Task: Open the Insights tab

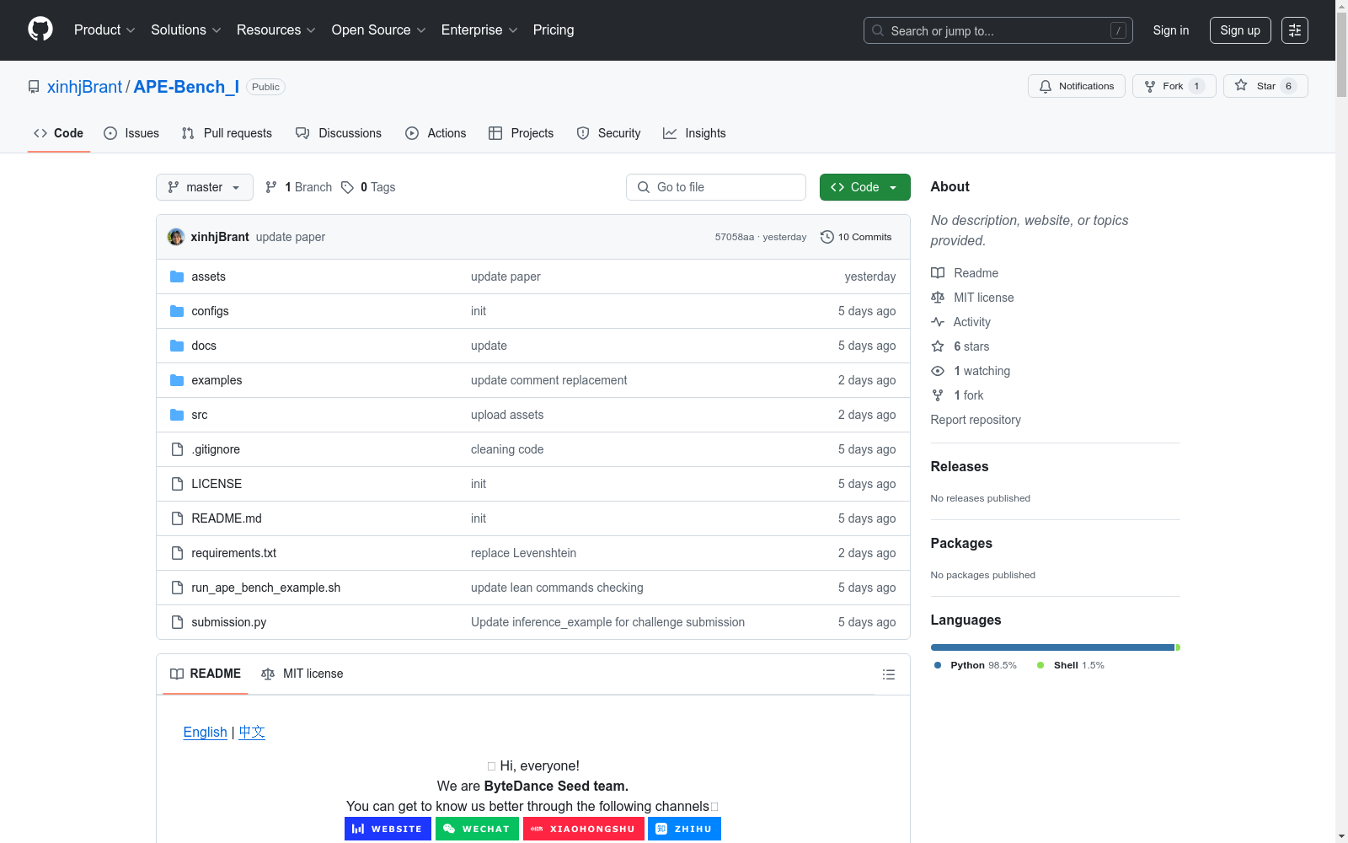Action: (694, 133)
